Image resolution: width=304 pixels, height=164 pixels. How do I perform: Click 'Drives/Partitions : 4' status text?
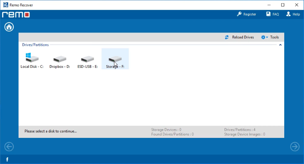240,130
